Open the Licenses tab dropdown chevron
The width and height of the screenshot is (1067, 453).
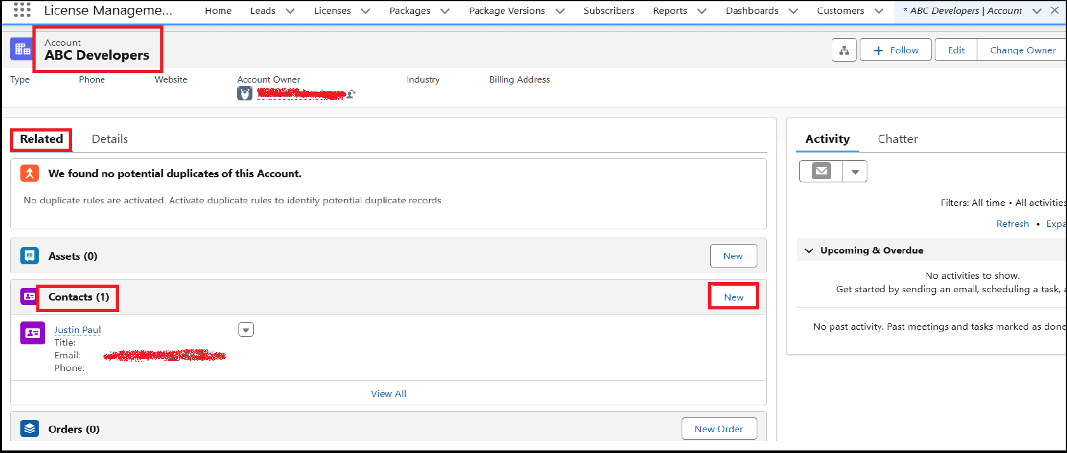point(365,11)
